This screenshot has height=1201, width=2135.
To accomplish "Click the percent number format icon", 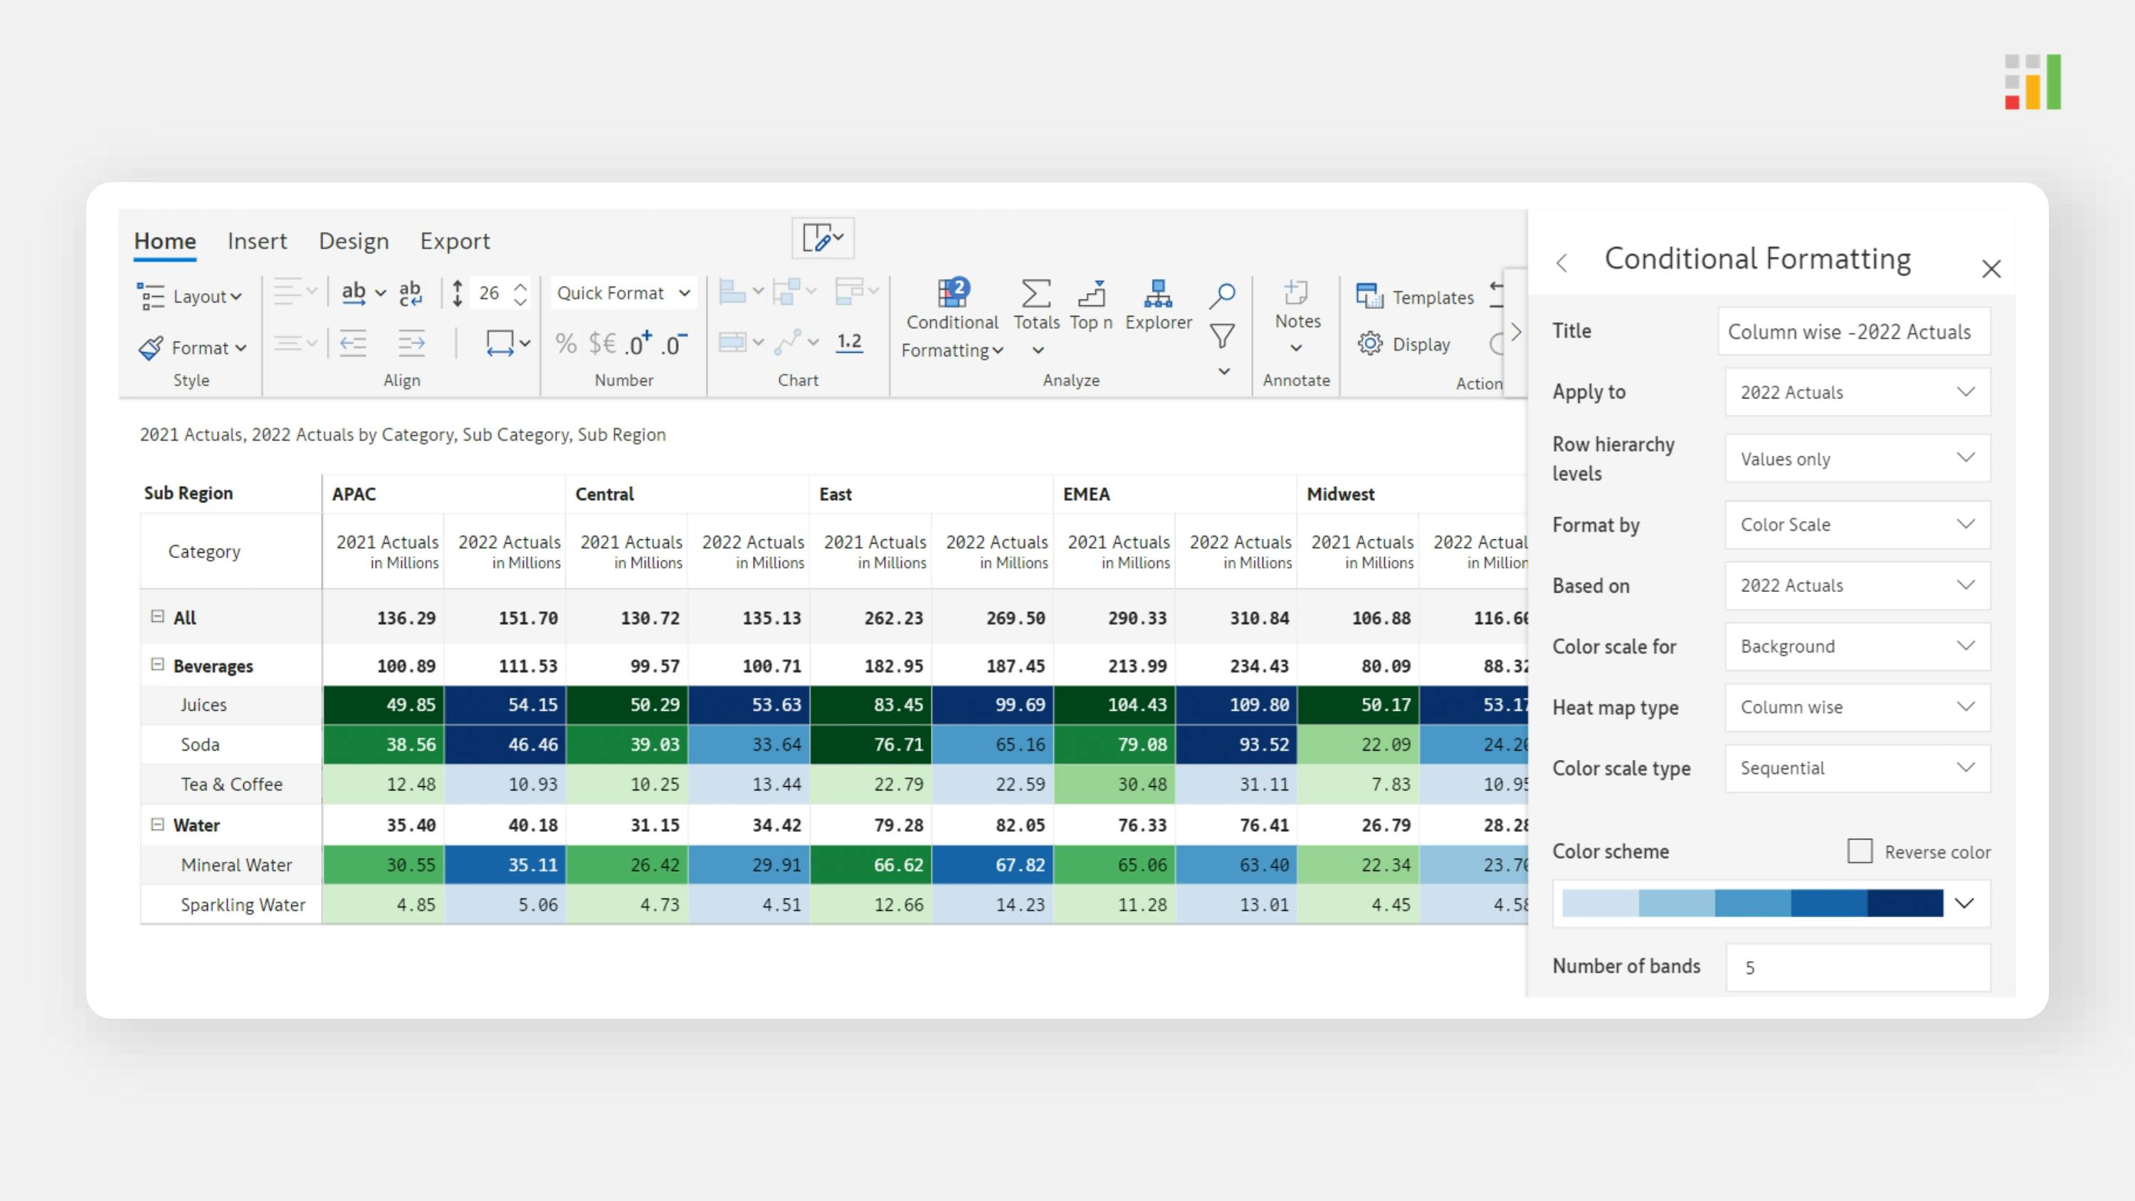I will tap(566, 343).
